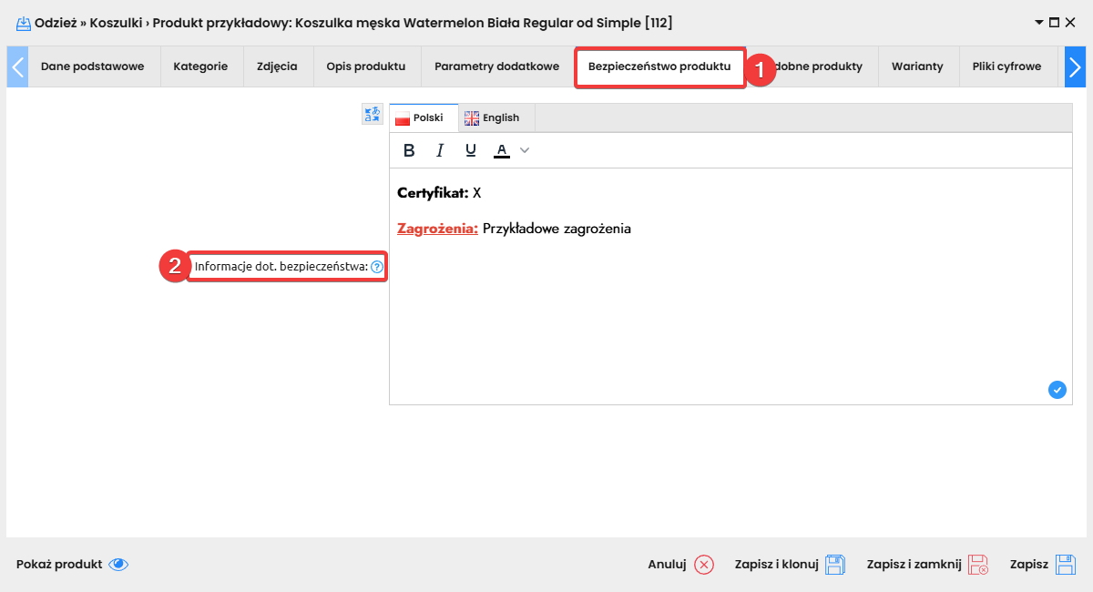Click the Anuluj button

coord(680,565)
